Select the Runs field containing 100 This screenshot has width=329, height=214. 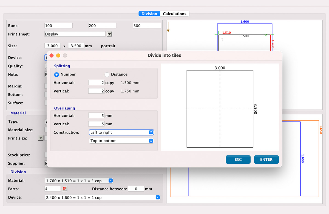pyautogui.click(x=58, y=25)
